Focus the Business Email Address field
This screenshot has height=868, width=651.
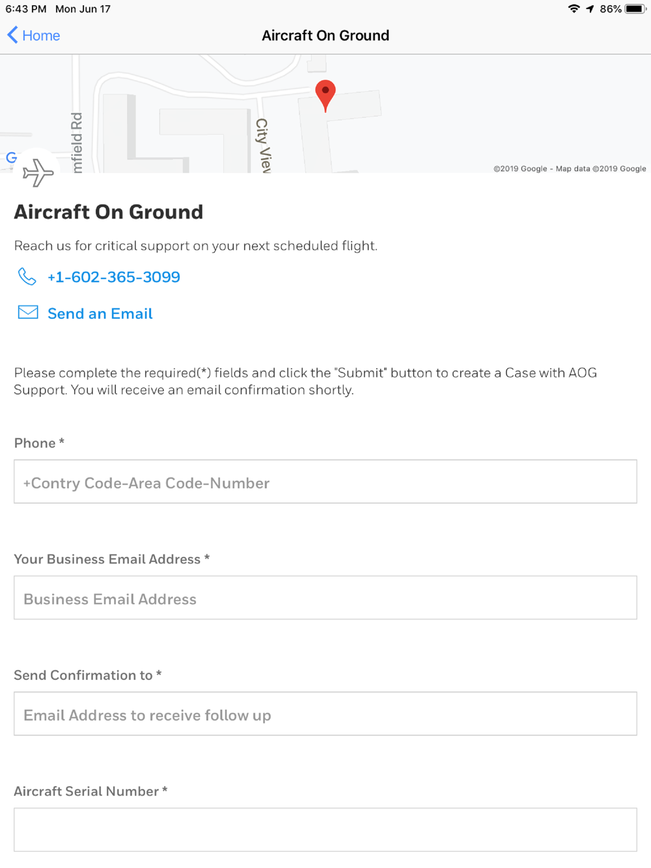pos(325,597)
